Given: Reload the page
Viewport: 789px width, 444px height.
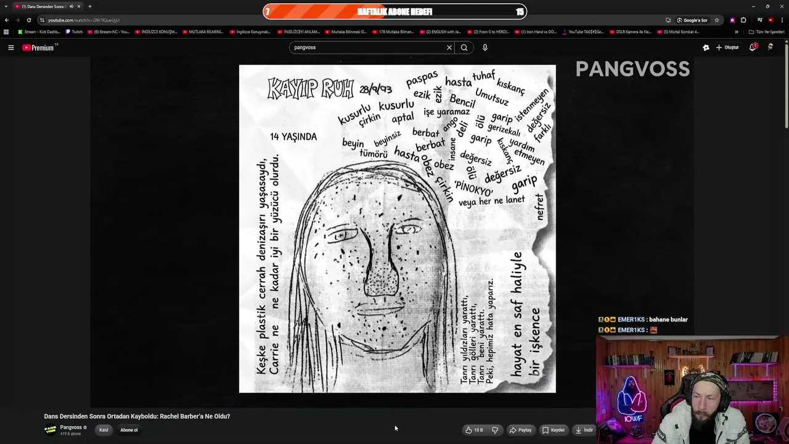Looking at the screenshot, I should tap(29, 20).
